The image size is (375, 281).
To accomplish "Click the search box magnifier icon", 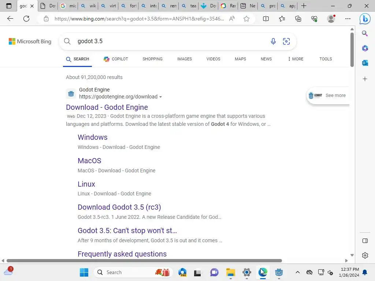I will (x=67, y=41).
